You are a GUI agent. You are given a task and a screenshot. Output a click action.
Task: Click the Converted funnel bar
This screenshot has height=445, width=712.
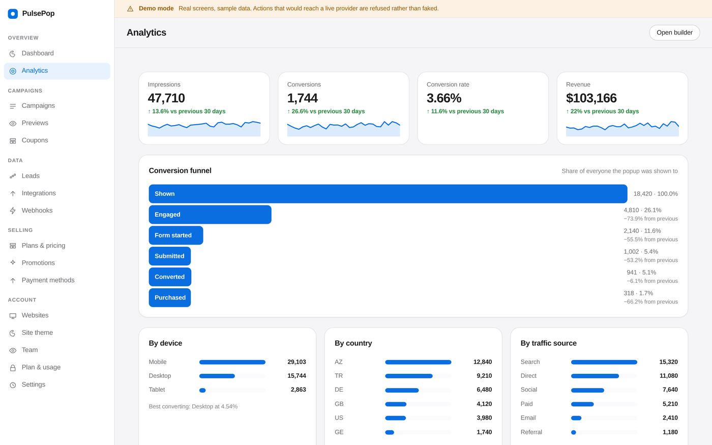(170, 277)
